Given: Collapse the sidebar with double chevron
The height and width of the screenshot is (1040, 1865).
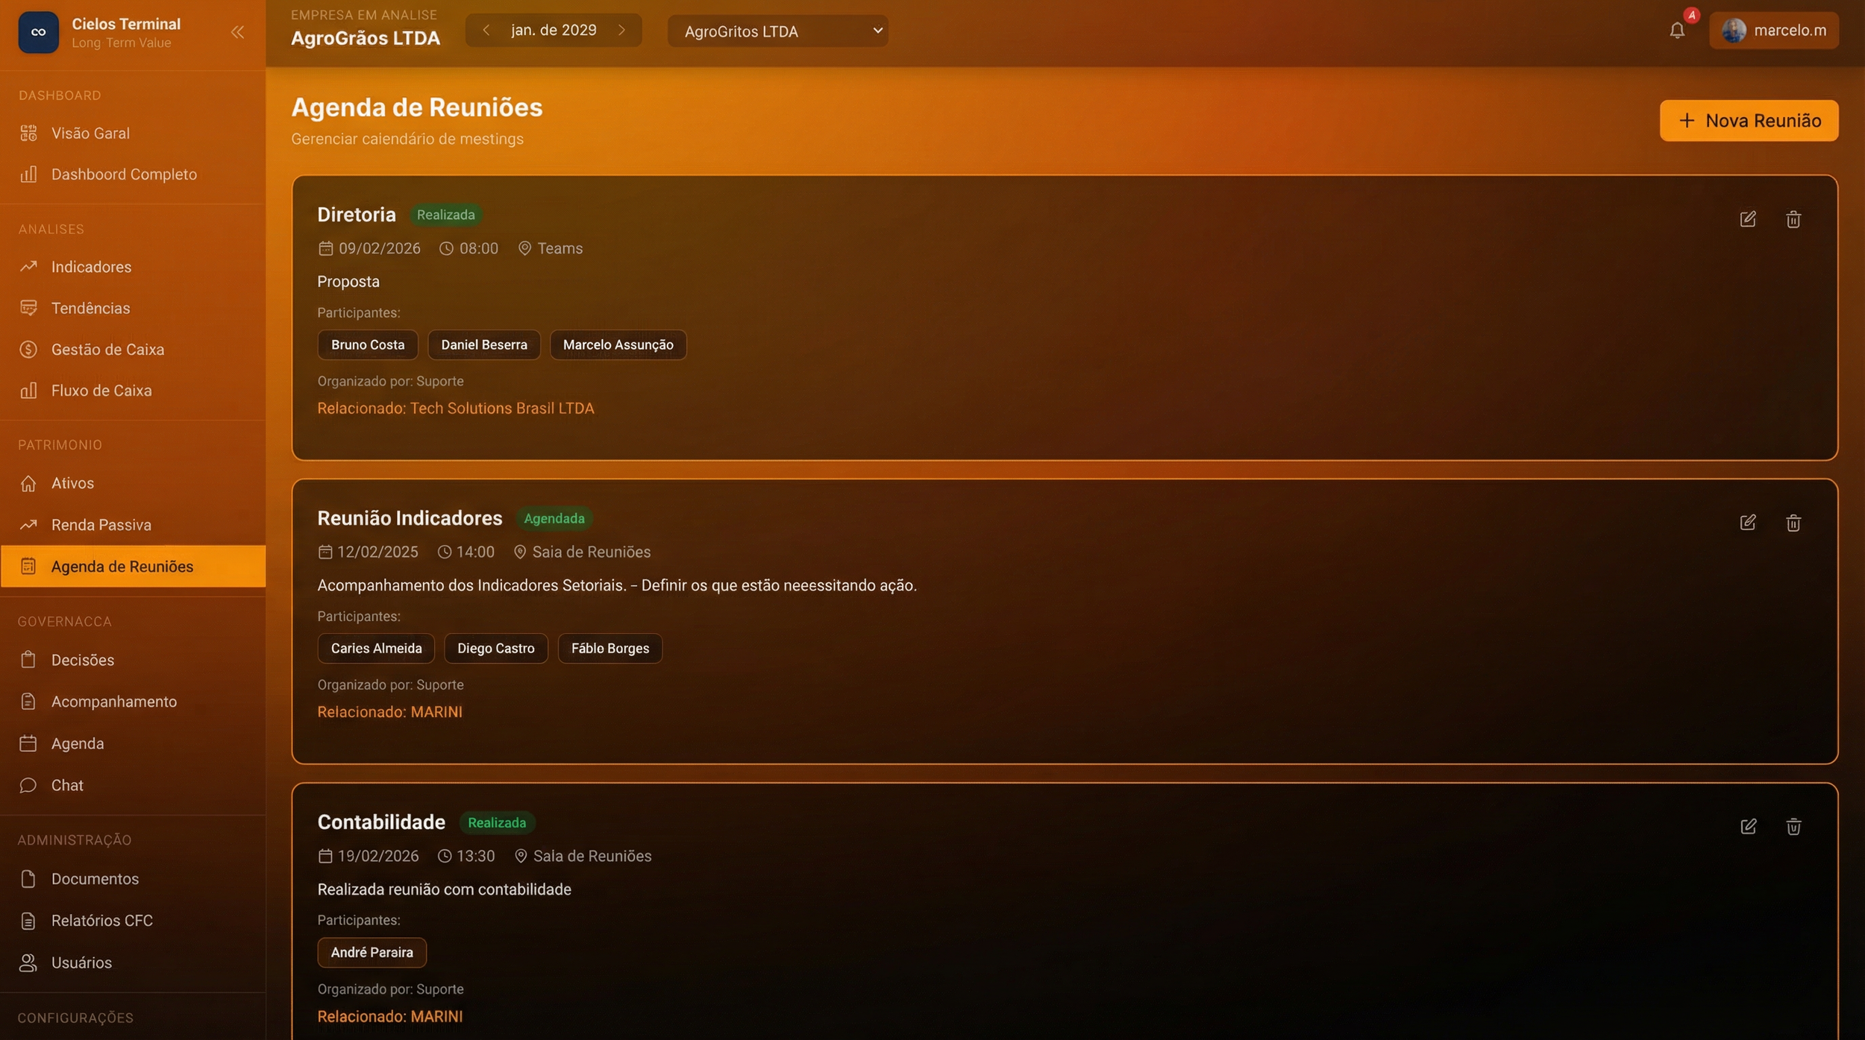Looking at the screenshot, I should point(237,32).
